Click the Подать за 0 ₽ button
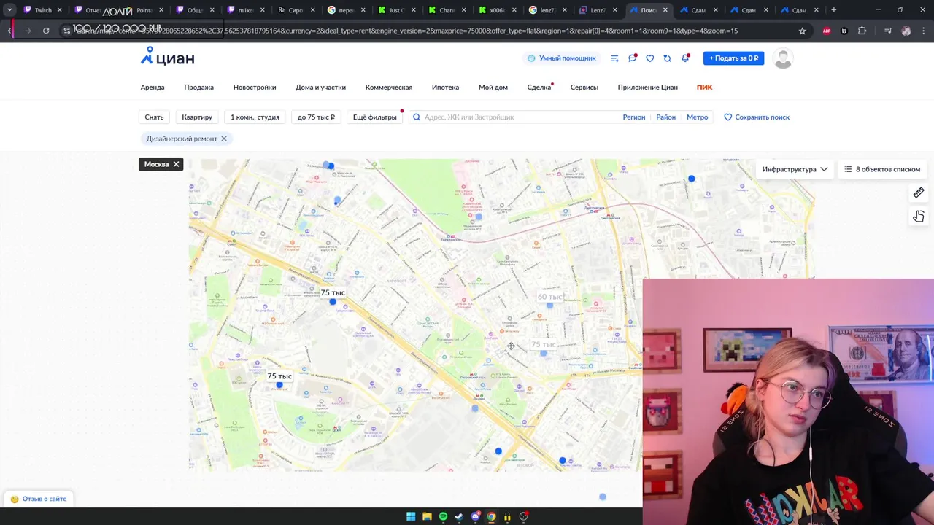 pos(733,58)
